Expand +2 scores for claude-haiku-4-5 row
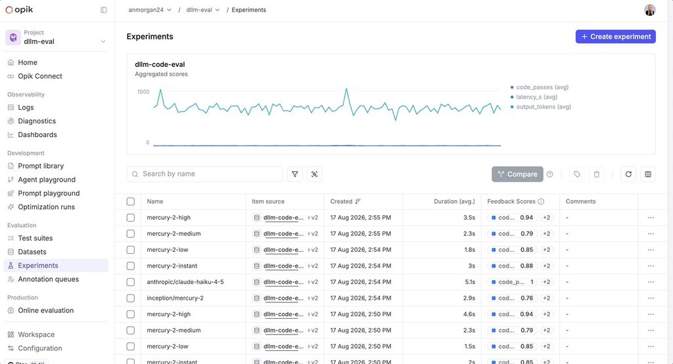The width and height of the screenshot is (673, 364). (x=546, y=282)
